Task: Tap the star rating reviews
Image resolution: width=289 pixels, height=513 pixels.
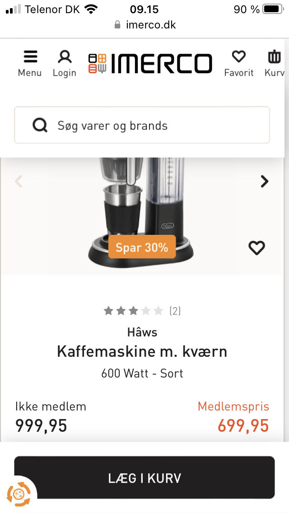Action: (x=142, y=311)
